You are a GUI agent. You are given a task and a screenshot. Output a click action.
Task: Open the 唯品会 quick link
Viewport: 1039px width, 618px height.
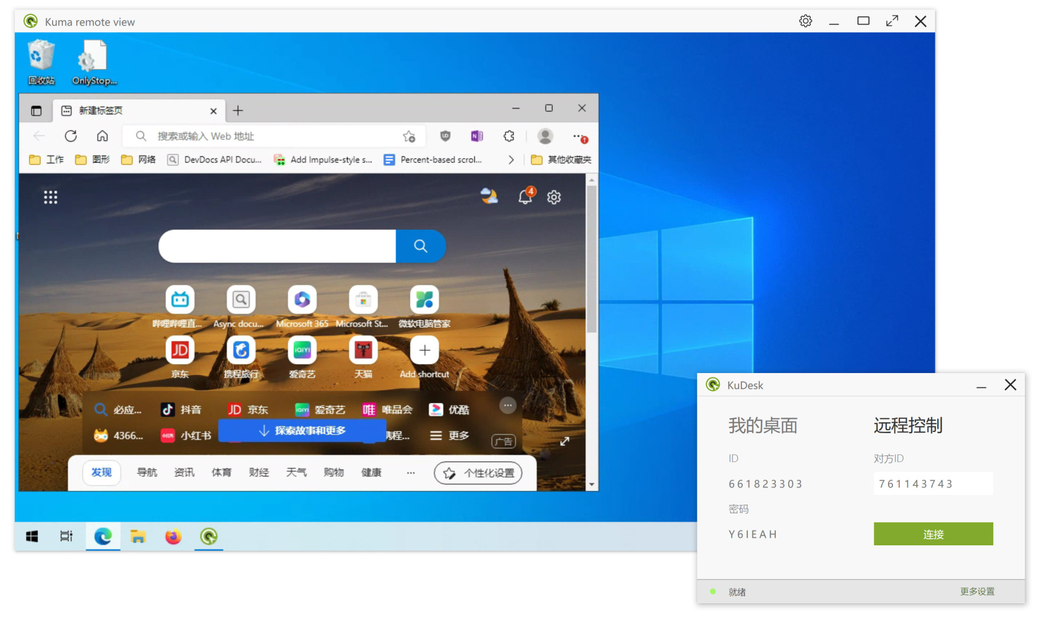tap(387, 410)
